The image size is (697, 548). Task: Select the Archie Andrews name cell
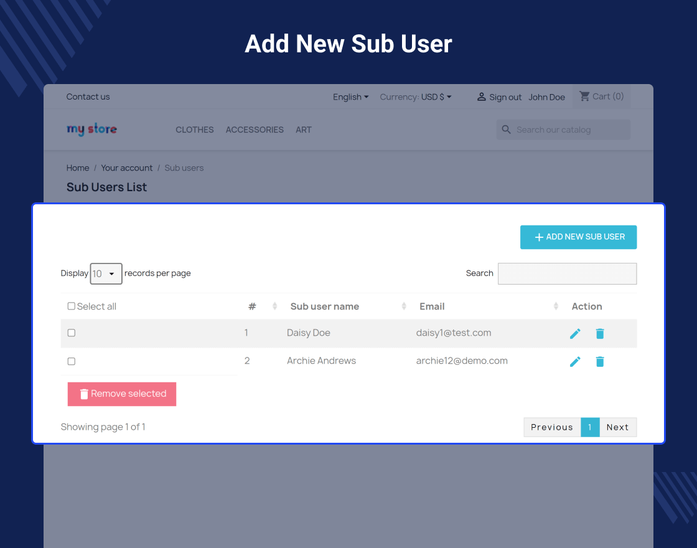click(321, 361)
